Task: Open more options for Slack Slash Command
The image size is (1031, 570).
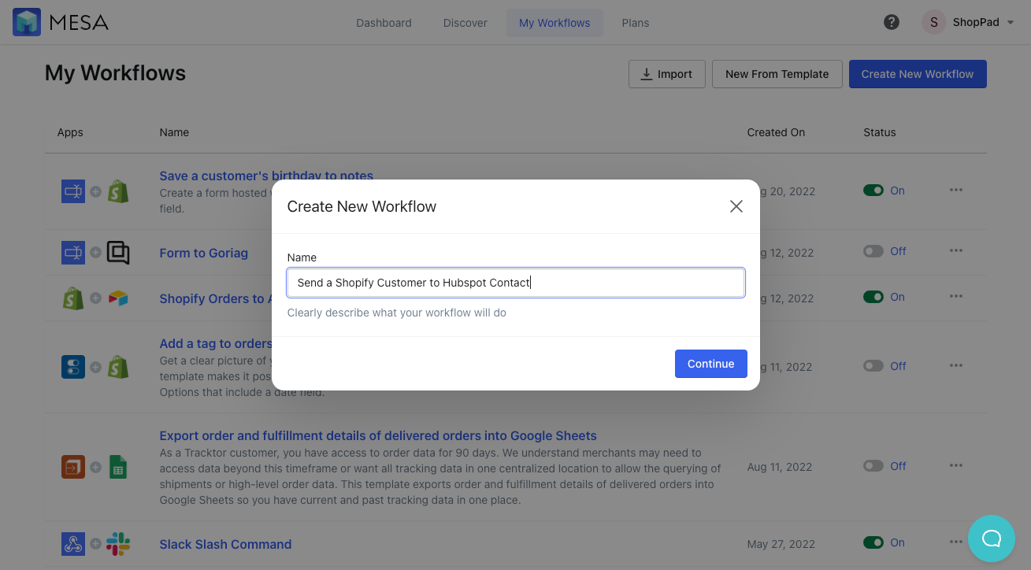Action: click(956, 542)
